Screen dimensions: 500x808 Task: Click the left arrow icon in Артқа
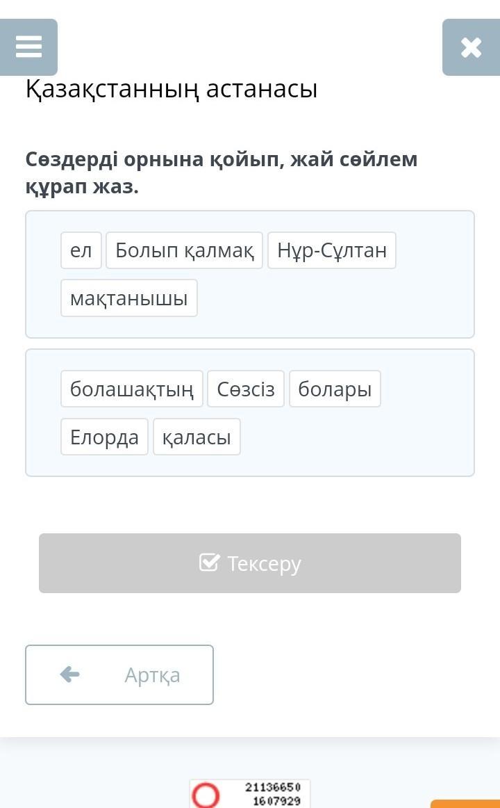click(x=69, y=674)
